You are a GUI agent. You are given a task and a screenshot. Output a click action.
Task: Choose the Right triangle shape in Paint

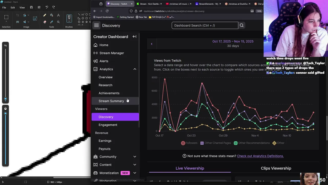pos(79,18)
